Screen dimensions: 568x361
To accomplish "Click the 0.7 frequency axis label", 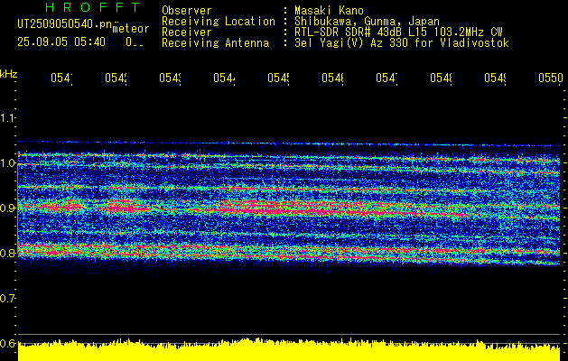I will click(x=6, y=298).
